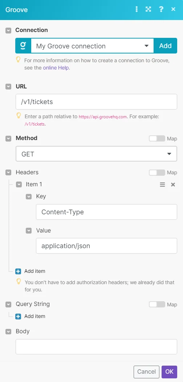Collapse the Connection section chevron
This screenshot has height=382, width=183.
(x=8, y=31)
